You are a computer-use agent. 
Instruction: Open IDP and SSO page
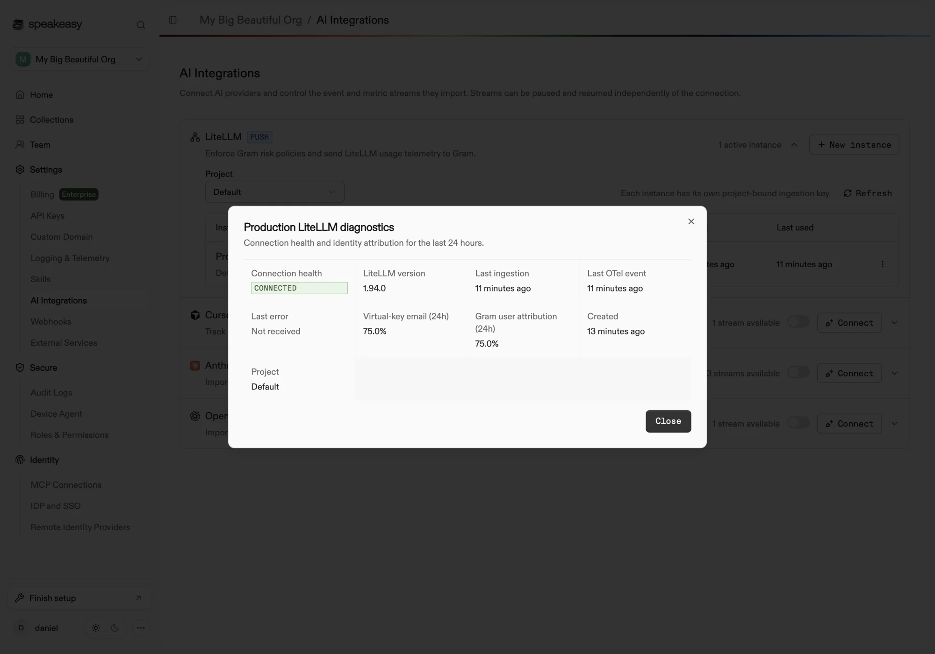click(55, 506)
